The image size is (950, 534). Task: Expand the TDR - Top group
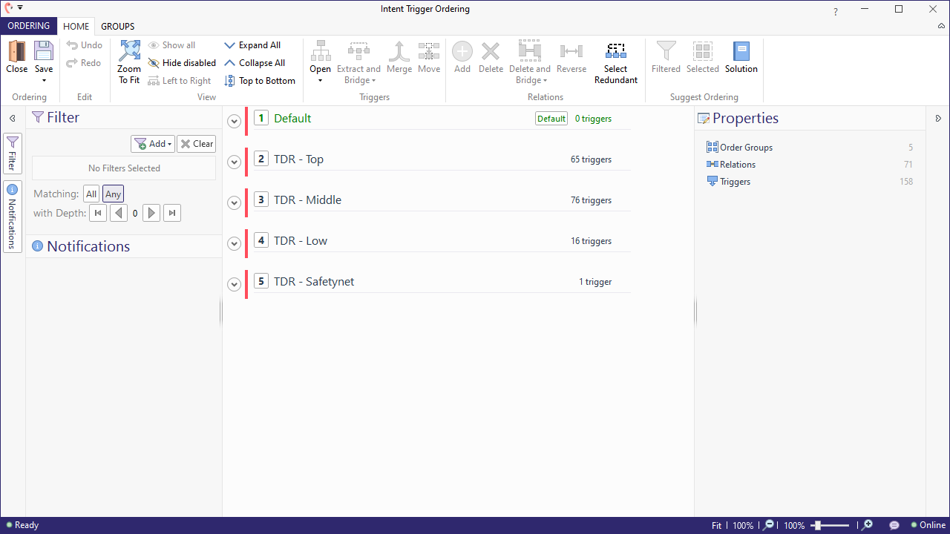pyautogui.click(x=235, y=162)
